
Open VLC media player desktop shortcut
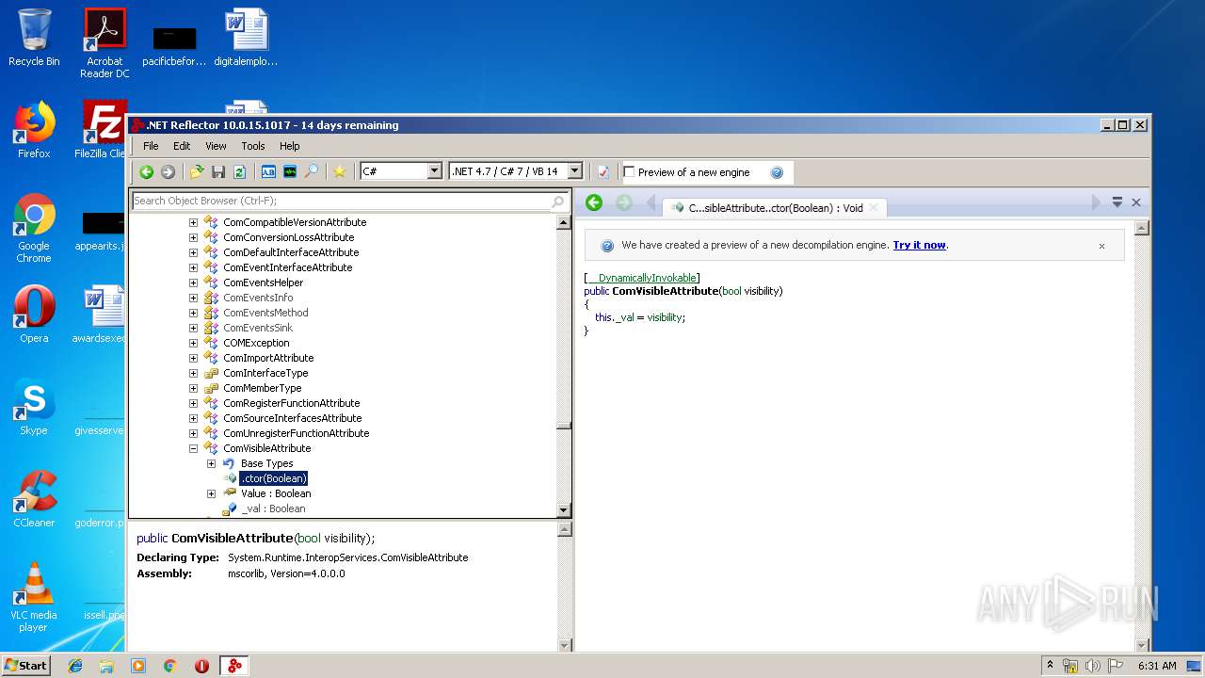pos(34,597)
